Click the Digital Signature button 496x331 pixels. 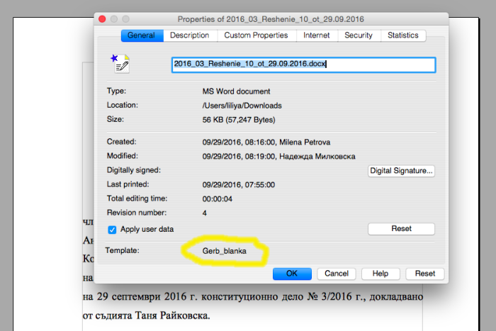click(401, 171)
